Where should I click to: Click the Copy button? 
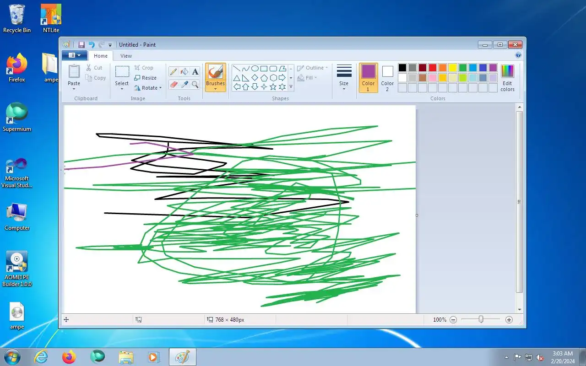coord(96,78)
